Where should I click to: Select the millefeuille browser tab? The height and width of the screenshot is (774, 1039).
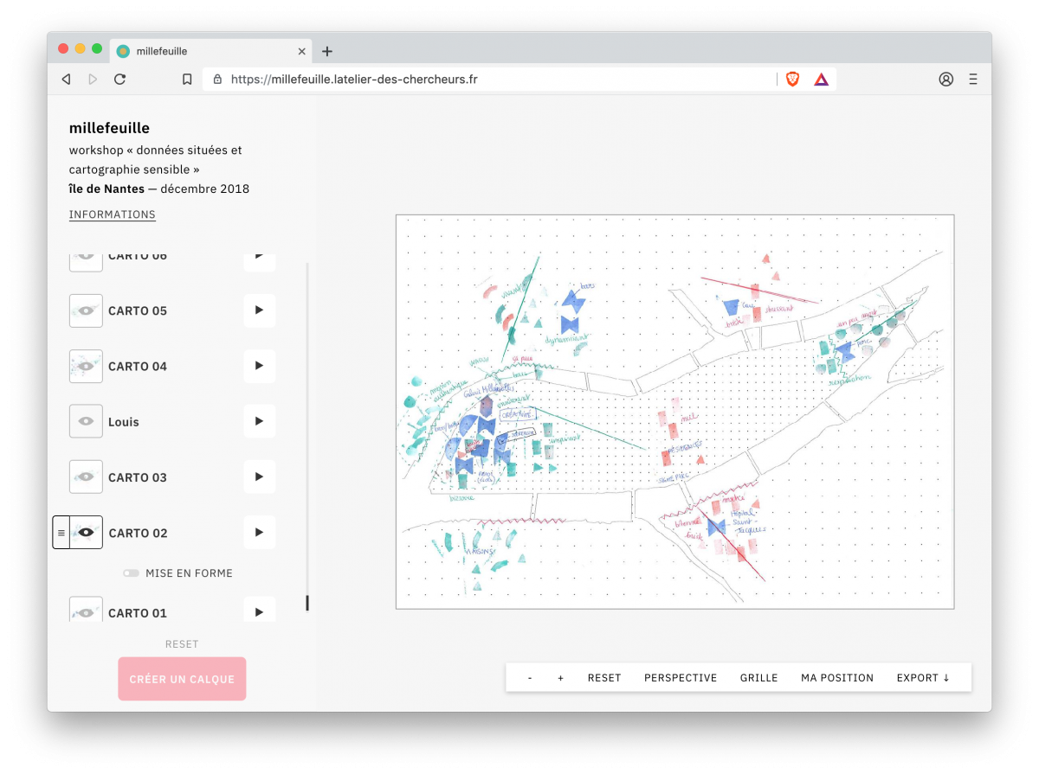click(x=210, y=51)
